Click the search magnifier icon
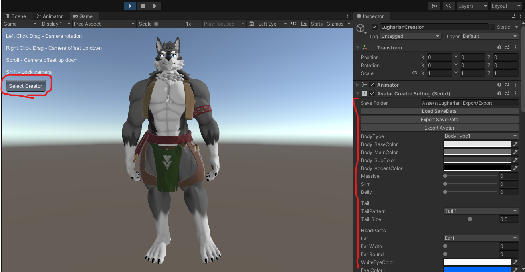Image resolution: width=525 pixels, height=272 pixels. tap(449, 6)
